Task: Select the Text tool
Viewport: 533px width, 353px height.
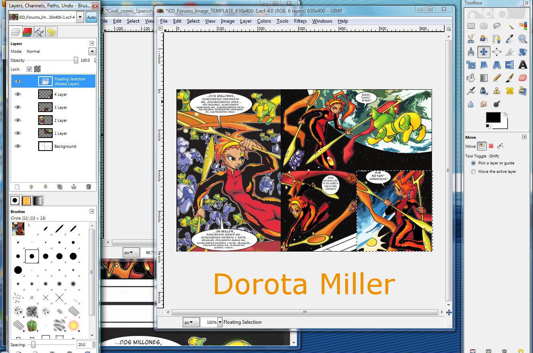Action: pyautogui.click(x=523, y=65)
